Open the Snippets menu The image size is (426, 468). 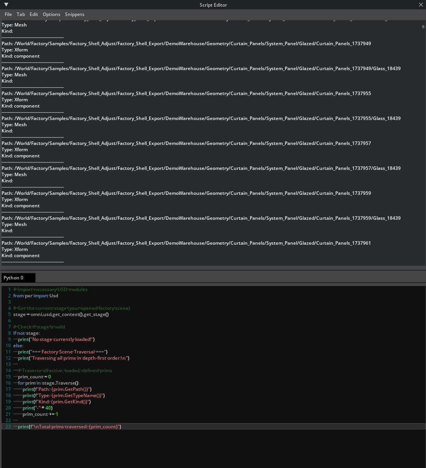(x=74, y=14)
